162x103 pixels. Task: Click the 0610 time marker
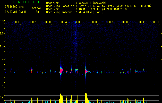pyautogui.click(x=156, y=22)
